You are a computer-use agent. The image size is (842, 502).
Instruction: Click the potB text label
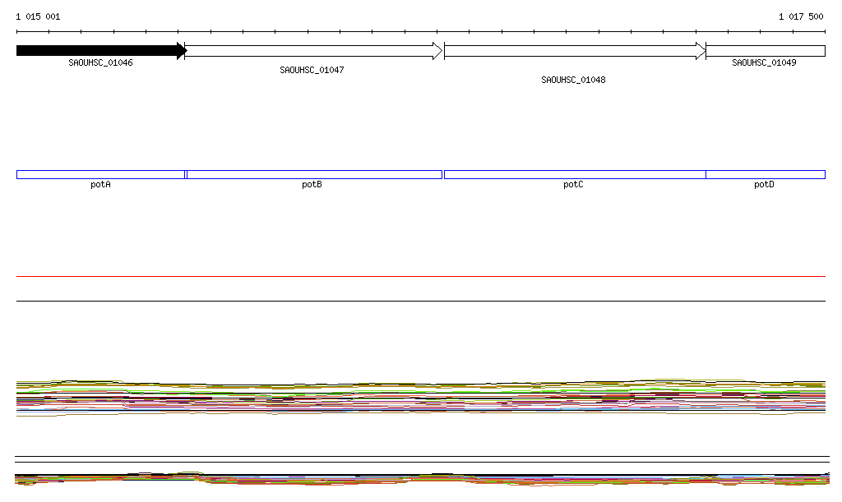312,185
